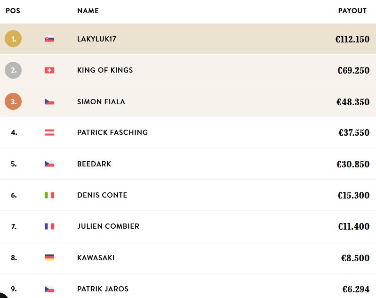Select the PAYOUT column header

(352, 11)
